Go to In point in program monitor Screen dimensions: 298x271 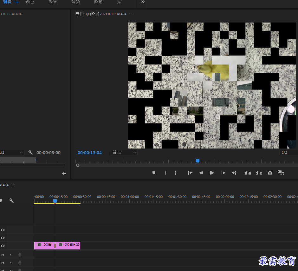click(190, 173)
